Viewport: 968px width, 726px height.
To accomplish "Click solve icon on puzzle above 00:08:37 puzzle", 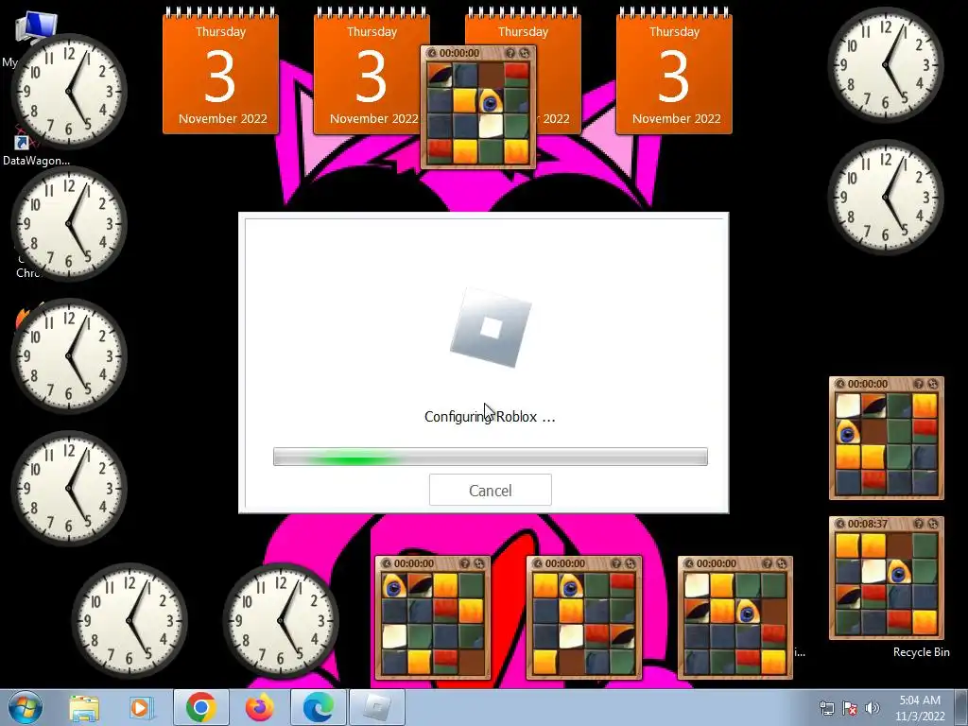I will 933,384.
